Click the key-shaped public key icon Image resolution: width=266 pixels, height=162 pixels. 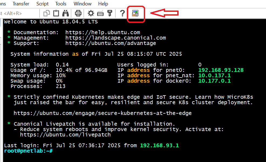[110, 13]
